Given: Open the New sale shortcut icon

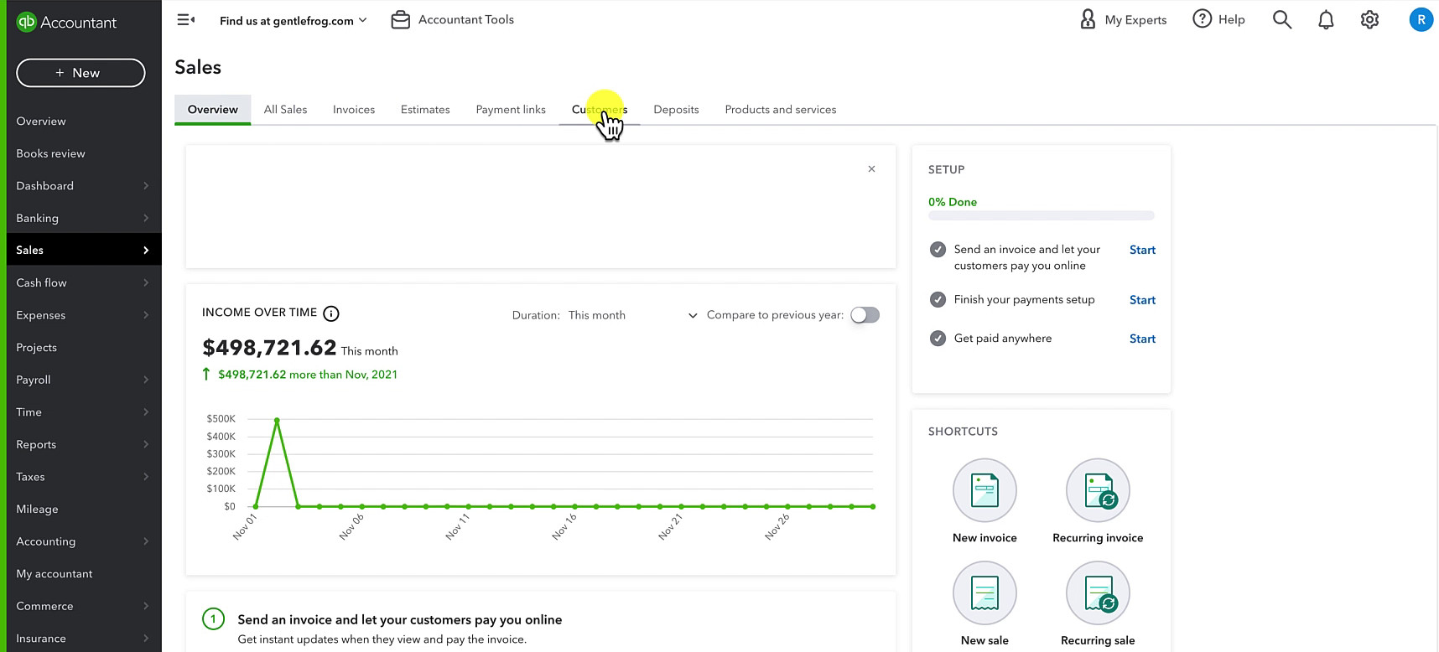Looking at the screenshot, I should [984, 593].
